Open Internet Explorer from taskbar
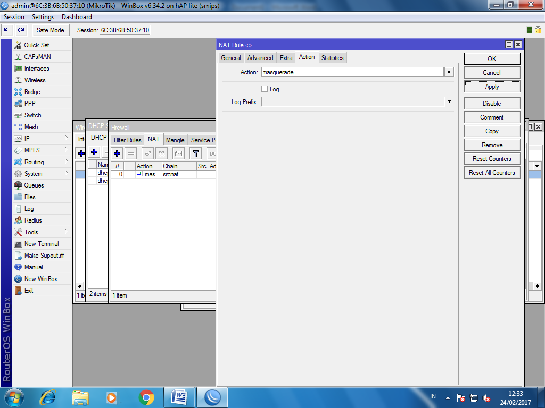 tap(47, 397)
